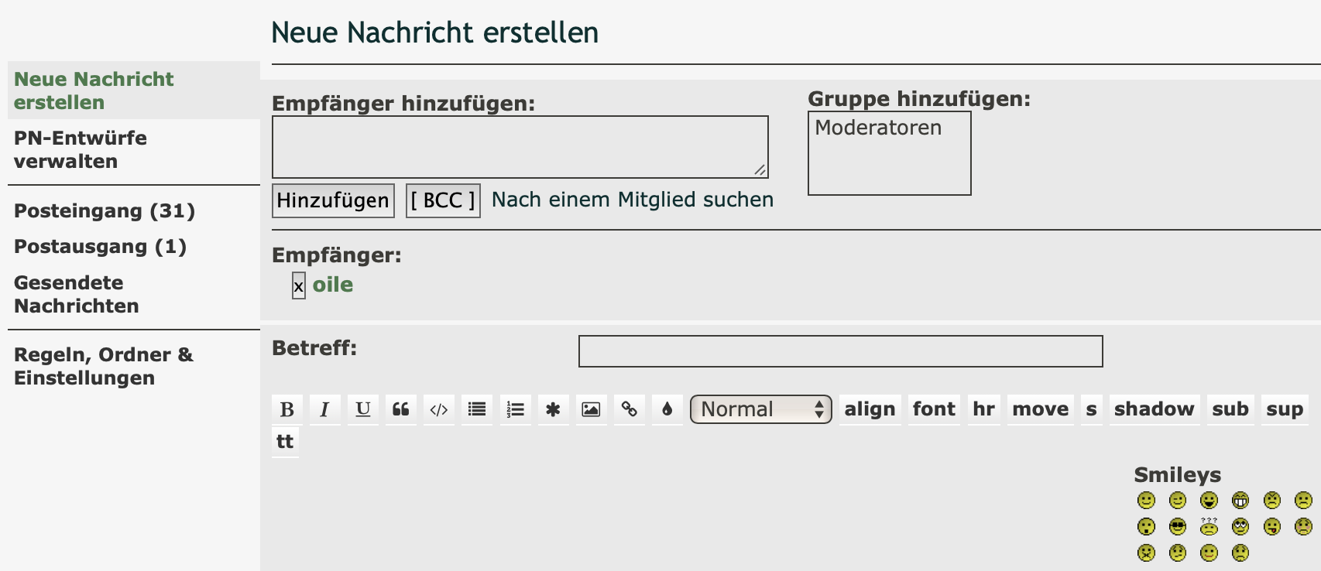Insert an image tag
The height and width of the screenshot is (571, 1321).
click(591, 409)
